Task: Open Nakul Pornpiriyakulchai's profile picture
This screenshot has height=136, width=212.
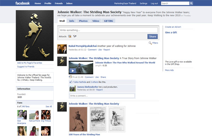Action: point(62,49)
